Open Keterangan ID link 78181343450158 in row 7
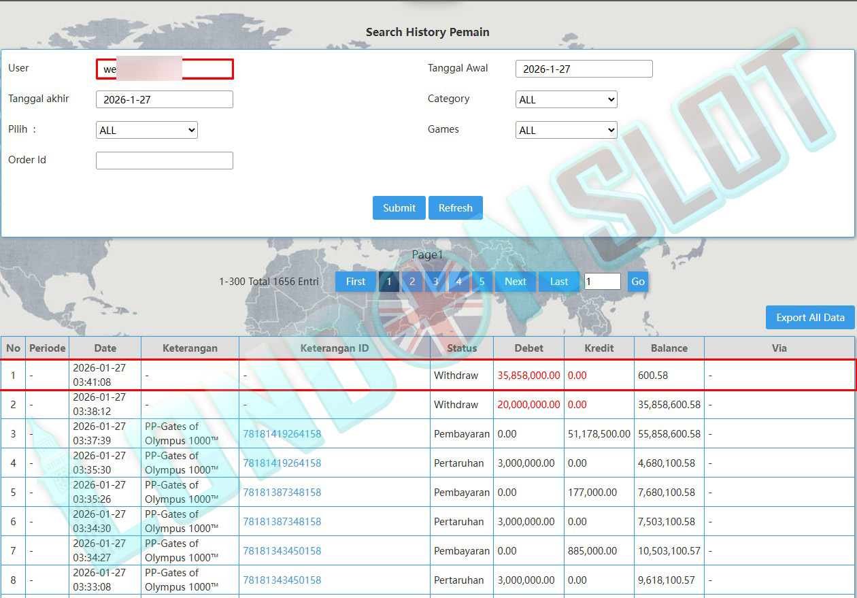Image resolution: width=857 pixels, height=598 pixels. tap(282, 551)
